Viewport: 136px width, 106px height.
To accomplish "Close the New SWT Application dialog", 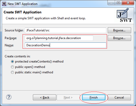I will [128, 3].
